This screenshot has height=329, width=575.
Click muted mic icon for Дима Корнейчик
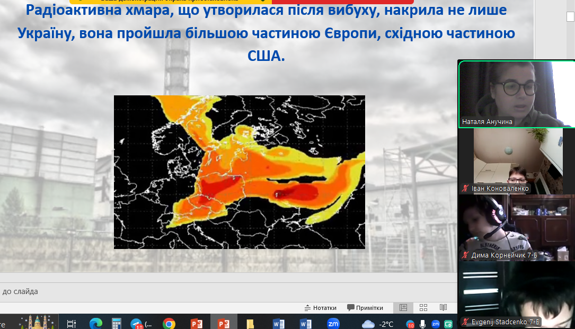click(465, 255)
